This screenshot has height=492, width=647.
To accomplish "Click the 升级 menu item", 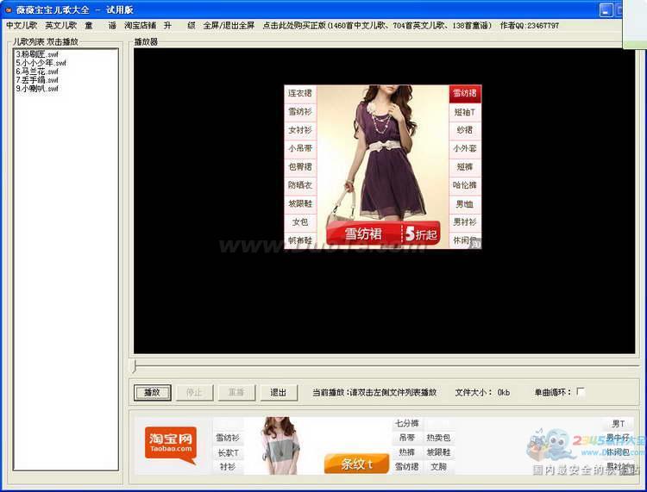I will point(179,26).
